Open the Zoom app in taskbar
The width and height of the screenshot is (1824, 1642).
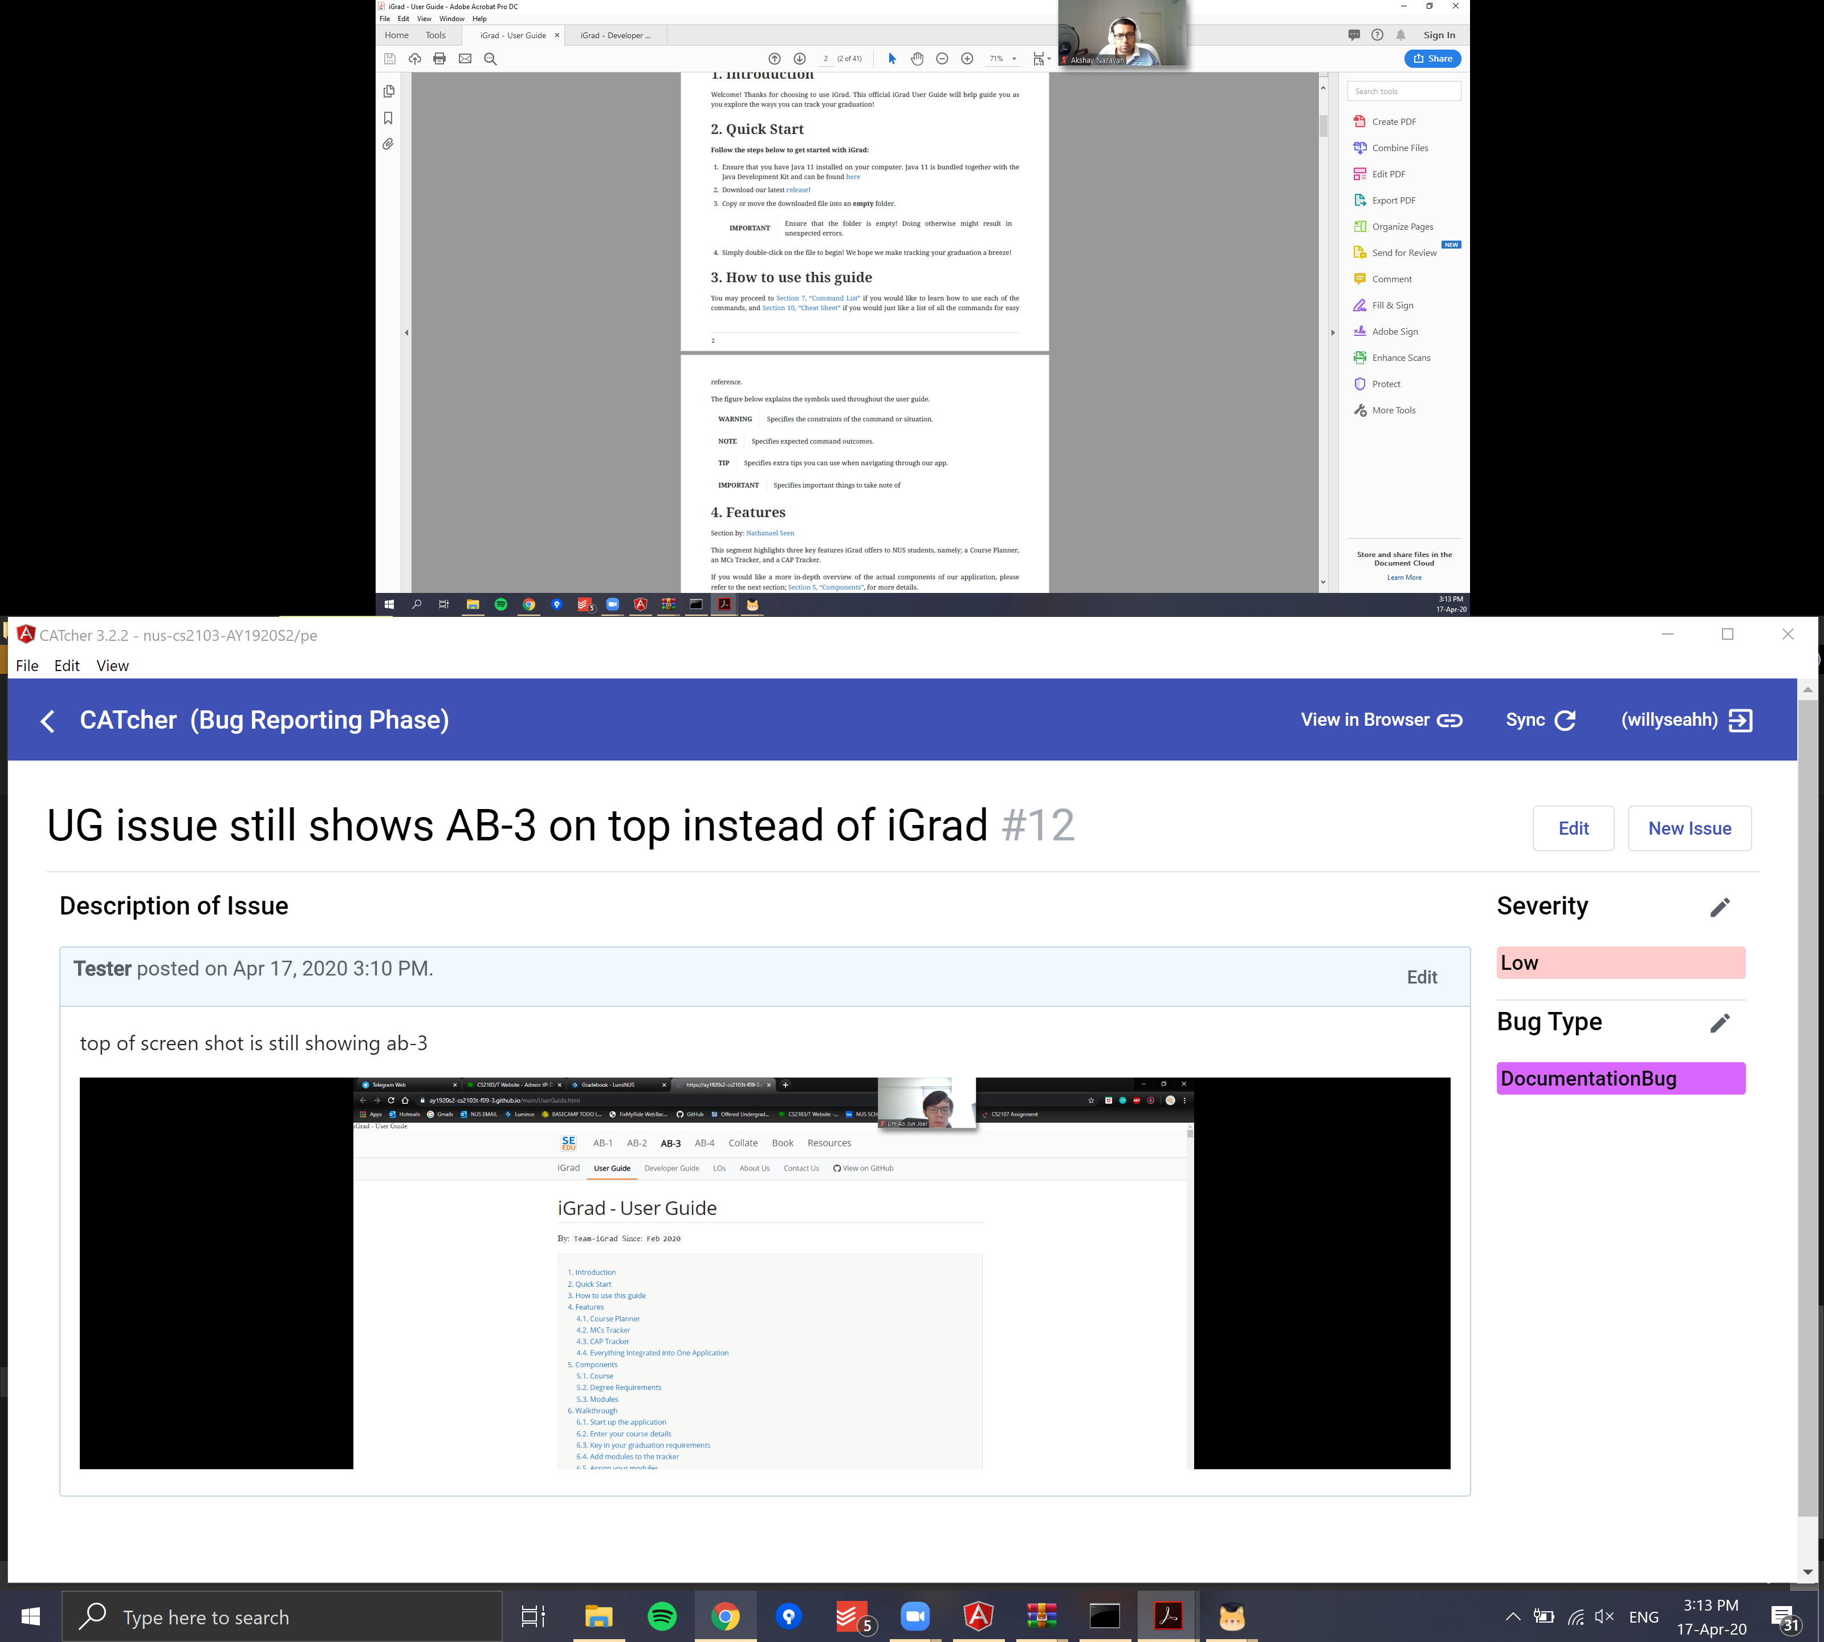pos(915,1617)
